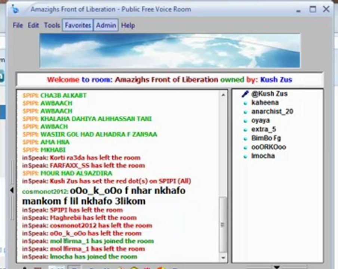Maximize the voice room window
Screen dimensions: 338x269
pos(313,9)
